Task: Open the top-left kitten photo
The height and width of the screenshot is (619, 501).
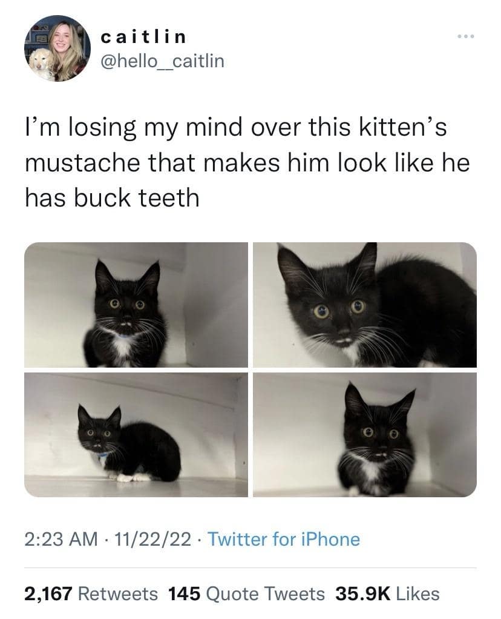Action: [136, 303]
